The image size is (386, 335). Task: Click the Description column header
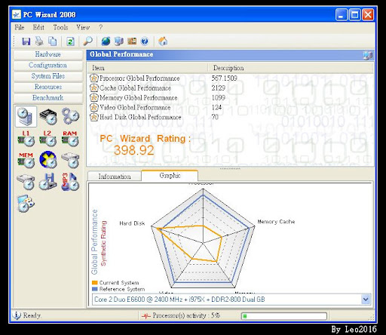pyautogui.click(x=290, y=68)
